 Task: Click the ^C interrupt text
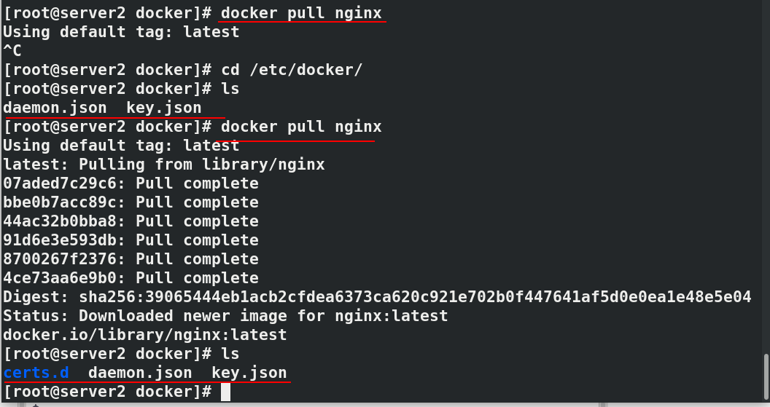[x=12, y=51]
